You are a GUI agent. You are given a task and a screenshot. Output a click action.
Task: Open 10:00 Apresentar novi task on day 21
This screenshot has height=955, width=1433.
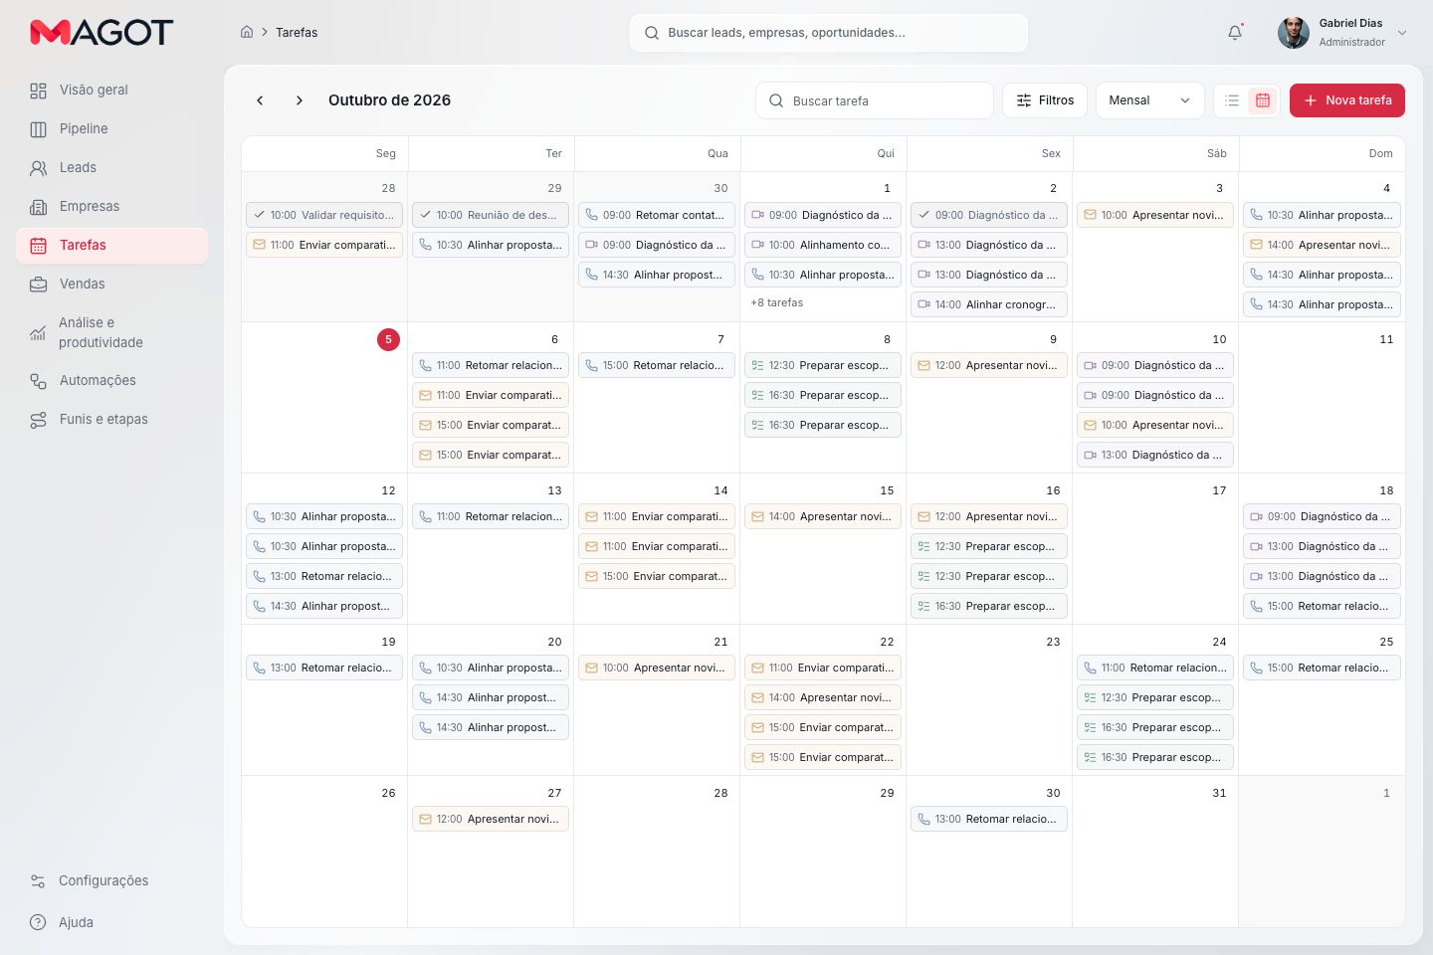pos(657,668)
